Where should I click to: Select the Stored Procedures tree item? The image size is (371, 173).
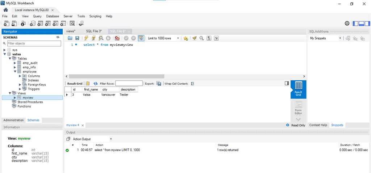point(30,102)
